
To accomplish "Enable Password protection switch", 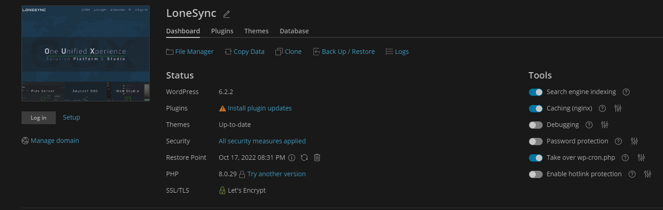I will point(535,142).
